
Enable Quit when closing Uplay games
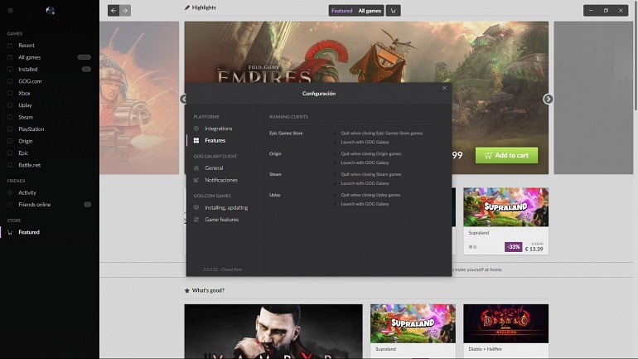(x=335, y=195)
